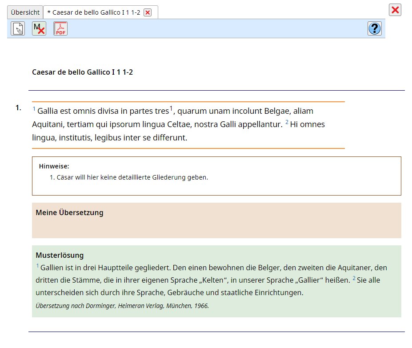Click the hint "Cäsar will hier keine detaillierte Gliederung geben"
The image size is (412, 348).
(x=132, y=177)
